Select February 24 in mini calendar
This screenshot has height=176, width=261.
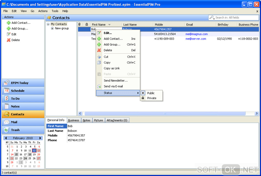[25, 158]
